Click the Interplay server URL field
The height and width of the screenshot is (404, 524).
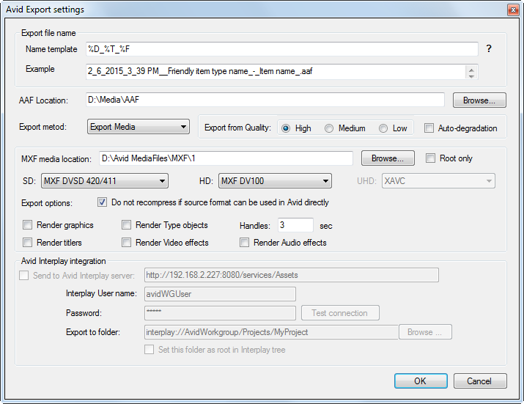pyautogui.click(x=292, y=275)
